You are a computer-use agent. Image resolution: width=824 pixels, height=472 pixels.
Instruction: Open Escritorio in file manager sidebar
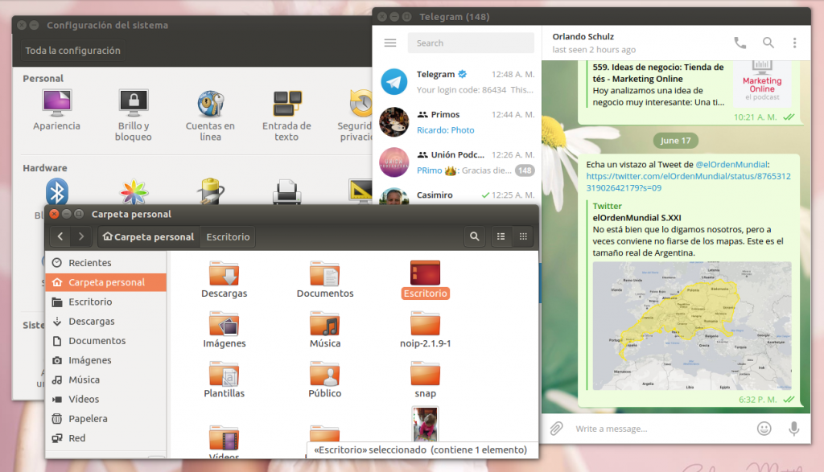106,302
